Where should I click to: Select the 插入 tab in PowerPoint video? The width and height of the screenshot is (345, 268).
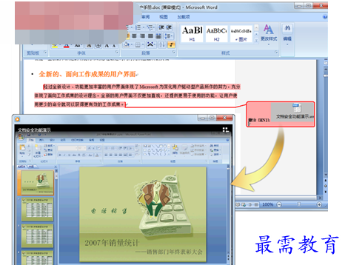[41, 140]
